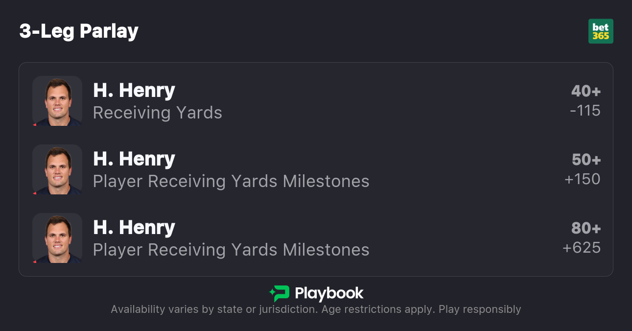Click the 3-Leg Parlay heading
This screenshot has height=331, width=632.
[x=79, y=31]
